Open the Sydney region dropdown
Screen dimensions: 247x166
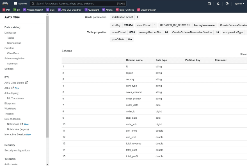239,4
